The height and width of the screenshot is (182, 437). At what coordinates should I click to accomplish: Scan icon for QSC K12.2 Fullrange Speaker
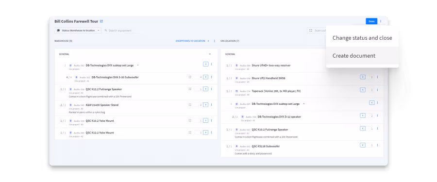[x=190, y=89]
